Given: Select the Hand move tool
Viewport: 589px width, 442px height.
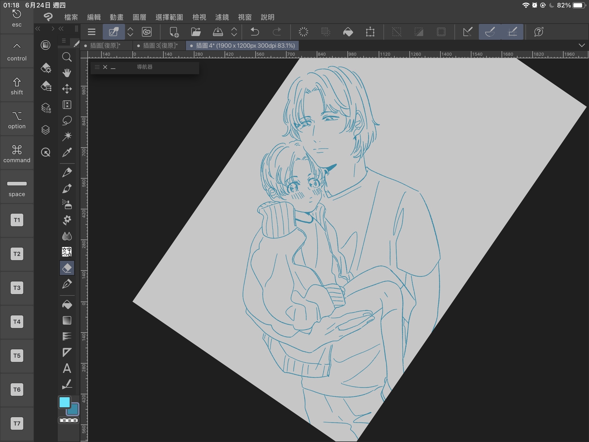Looking at the screenshot, I should pos(66,73).
